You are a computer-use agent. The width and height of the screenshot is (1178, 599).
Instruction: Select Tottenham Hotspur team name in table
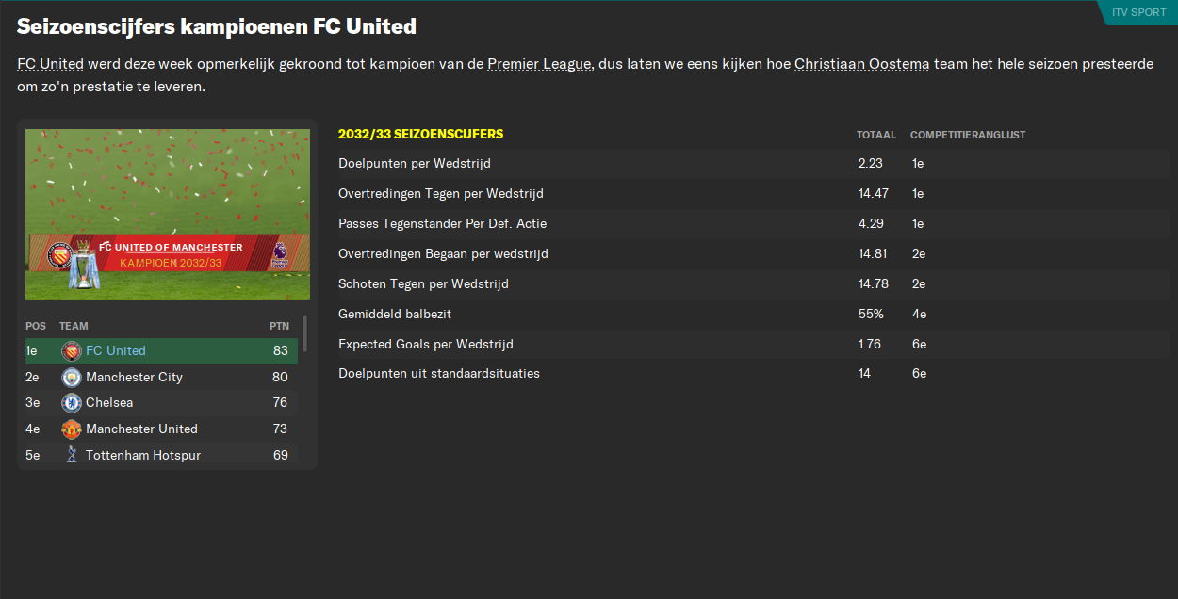coord(142,456)
